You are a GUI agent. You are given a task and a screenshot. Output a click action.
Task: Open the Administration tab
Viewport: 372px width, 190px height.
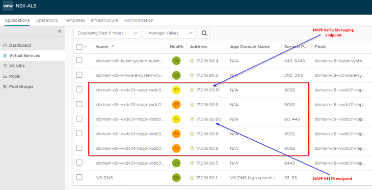pos(139,20)
